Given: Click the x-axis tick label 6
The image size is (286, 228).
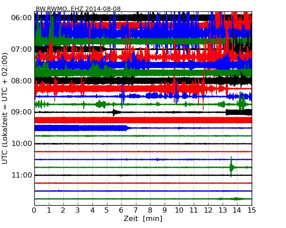Looking at the screenshot, I should [x=121, y=210].
